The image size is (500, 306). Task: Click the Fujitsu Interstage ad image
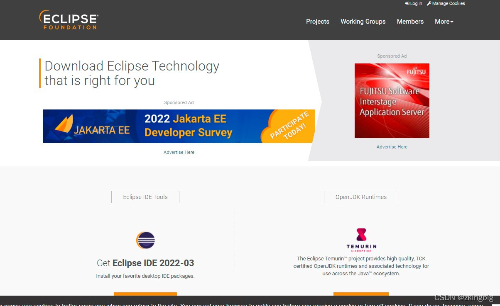tap(392, 101)
